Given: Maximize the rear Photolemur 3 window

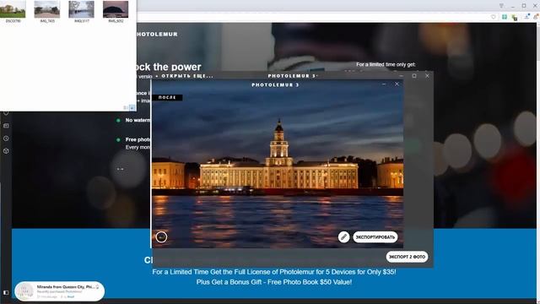Looking at the screenshot, I should pos(414,76).
